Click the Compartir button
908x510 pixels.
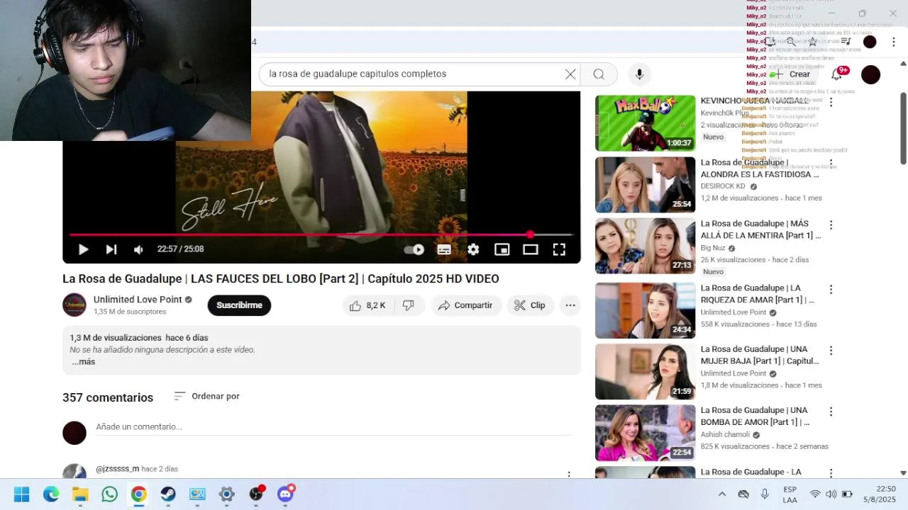tap(465, 305)
